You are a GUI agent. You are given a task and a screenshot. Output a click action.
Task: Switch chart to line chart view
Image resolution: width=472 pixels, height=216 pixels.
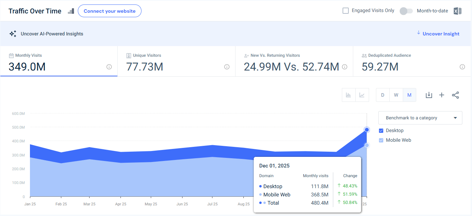(x=362, y=95)
